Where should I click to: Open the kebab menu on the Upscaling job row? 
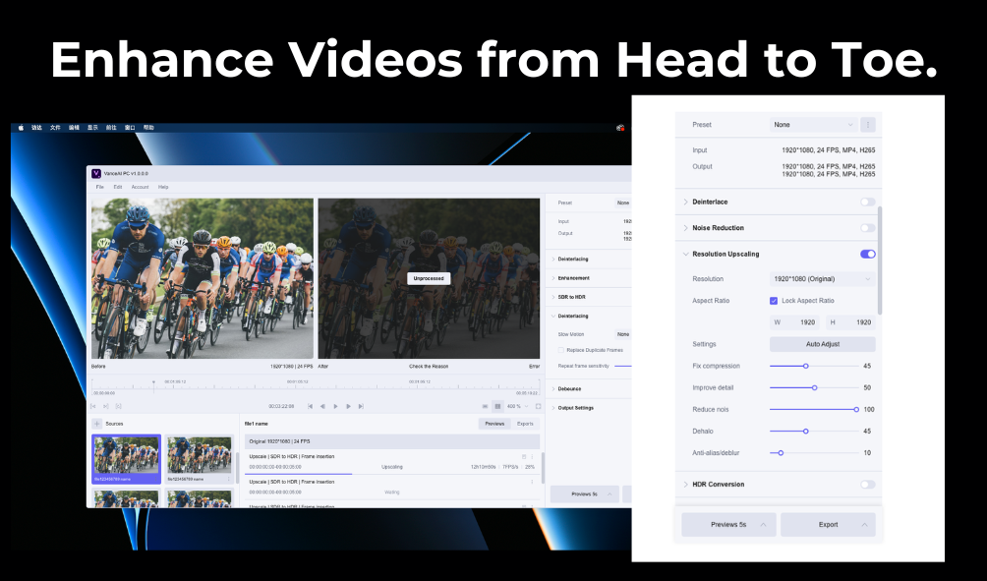click(532, 457)
